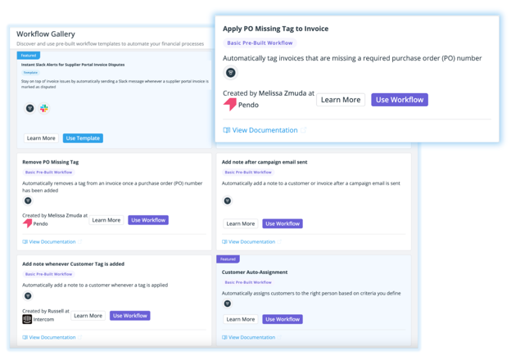
Task: Click Basic Pre-Built Workflow tag in popup card
Action: (x=259, y=43)
